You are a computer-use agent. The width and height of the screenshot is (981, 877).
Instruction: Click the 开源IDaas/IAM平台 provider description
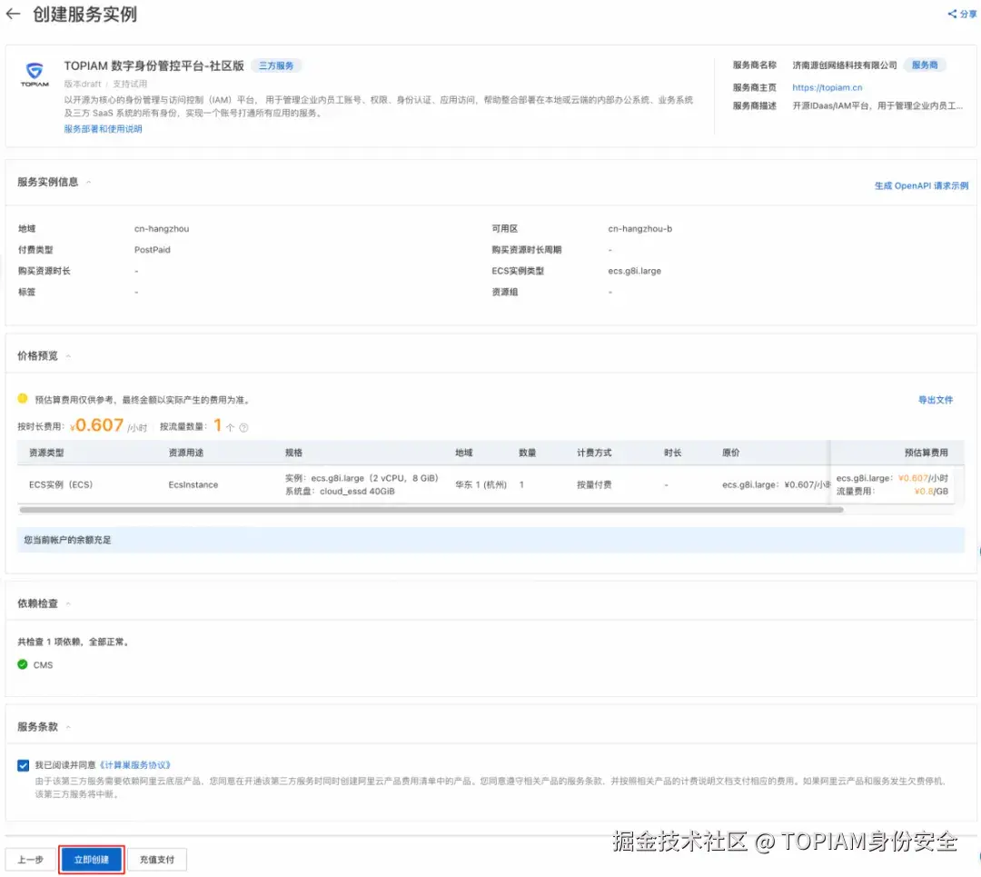point(877,105)
